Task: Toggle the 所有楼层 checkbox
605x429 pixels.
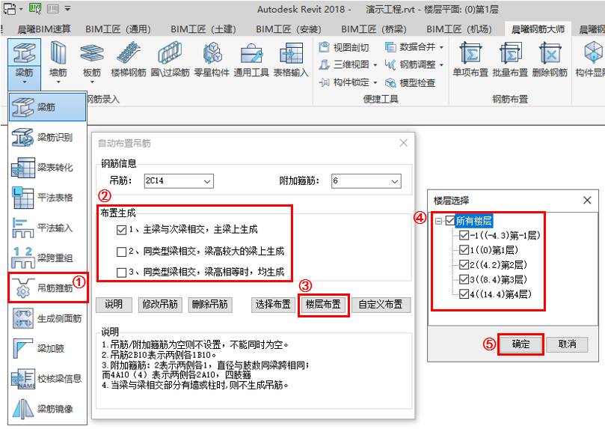Action: pos(450,221)
